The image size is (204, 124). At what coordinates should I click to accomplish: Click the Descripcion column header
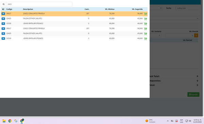pos(28,9)
